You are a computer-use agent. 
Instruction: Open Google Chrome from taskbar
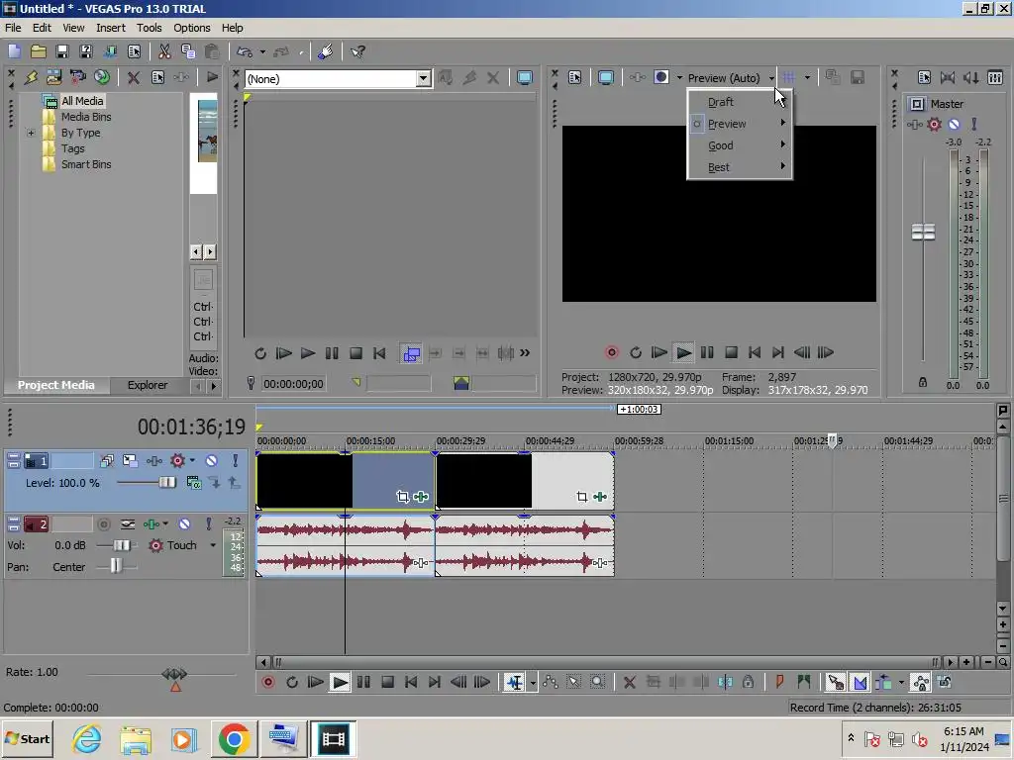point(234,738)
